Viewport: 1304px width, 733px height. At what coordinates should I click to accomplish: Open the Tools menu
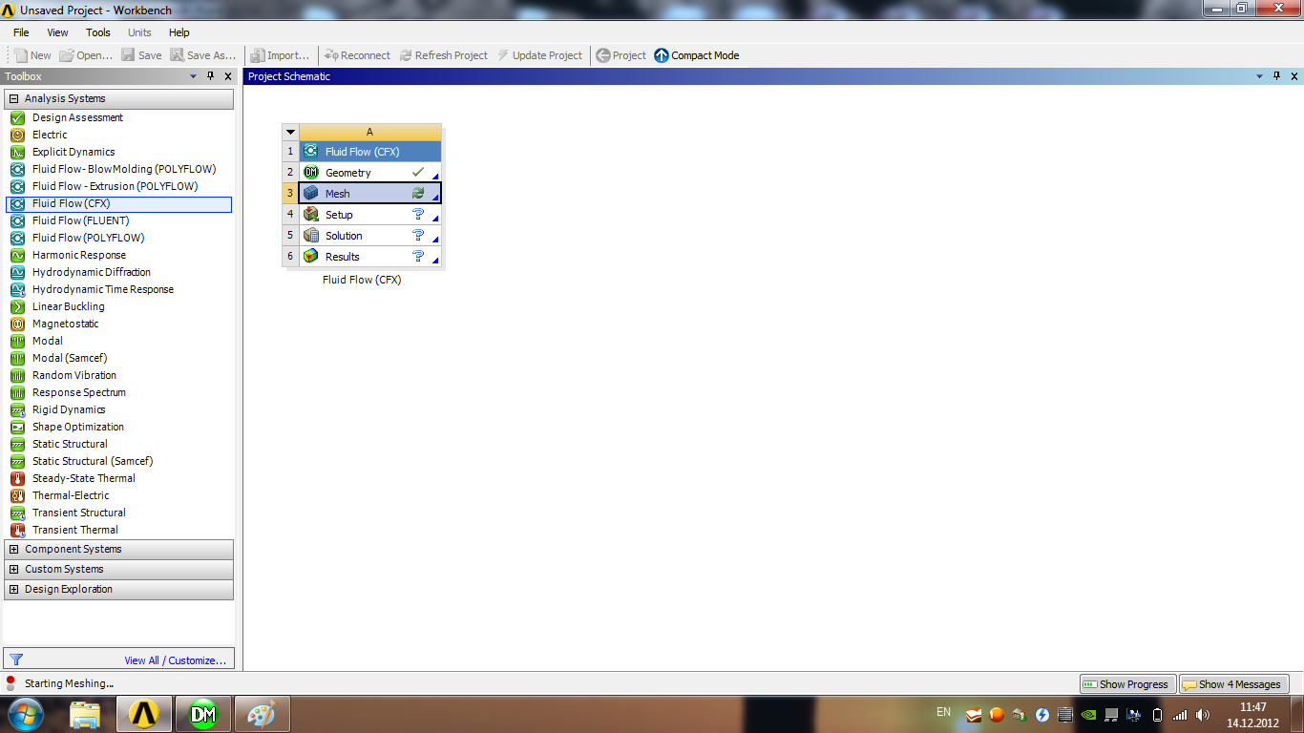tap(98, 32)
